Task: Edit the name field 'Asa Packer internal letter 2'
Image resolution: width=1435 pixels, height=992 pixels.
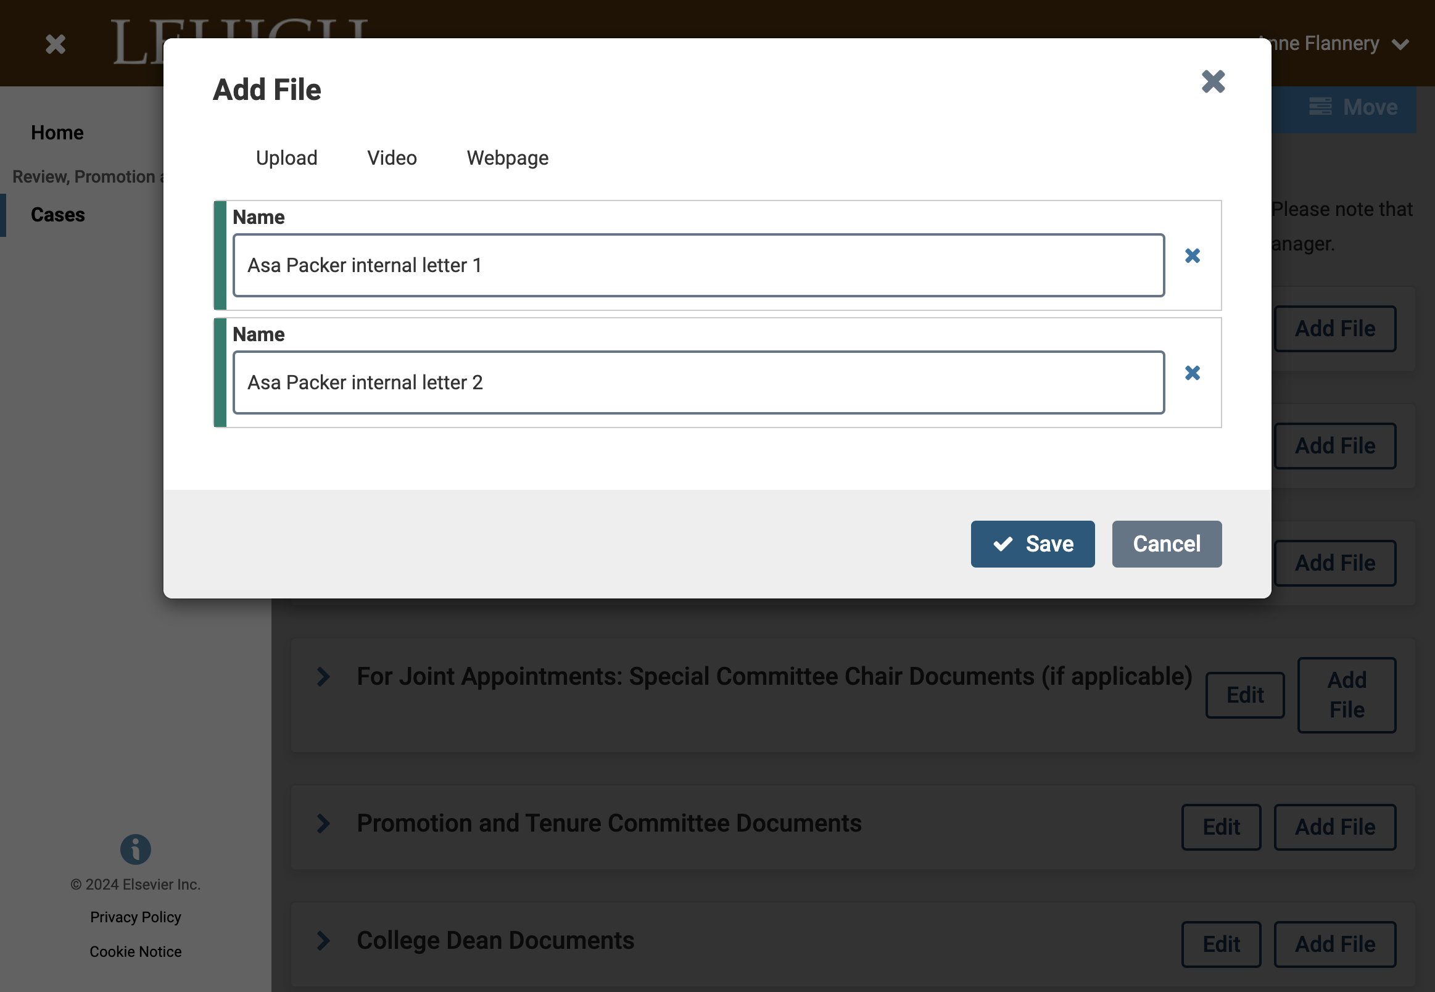Action: pyautogui.click(x=698, y=382)
